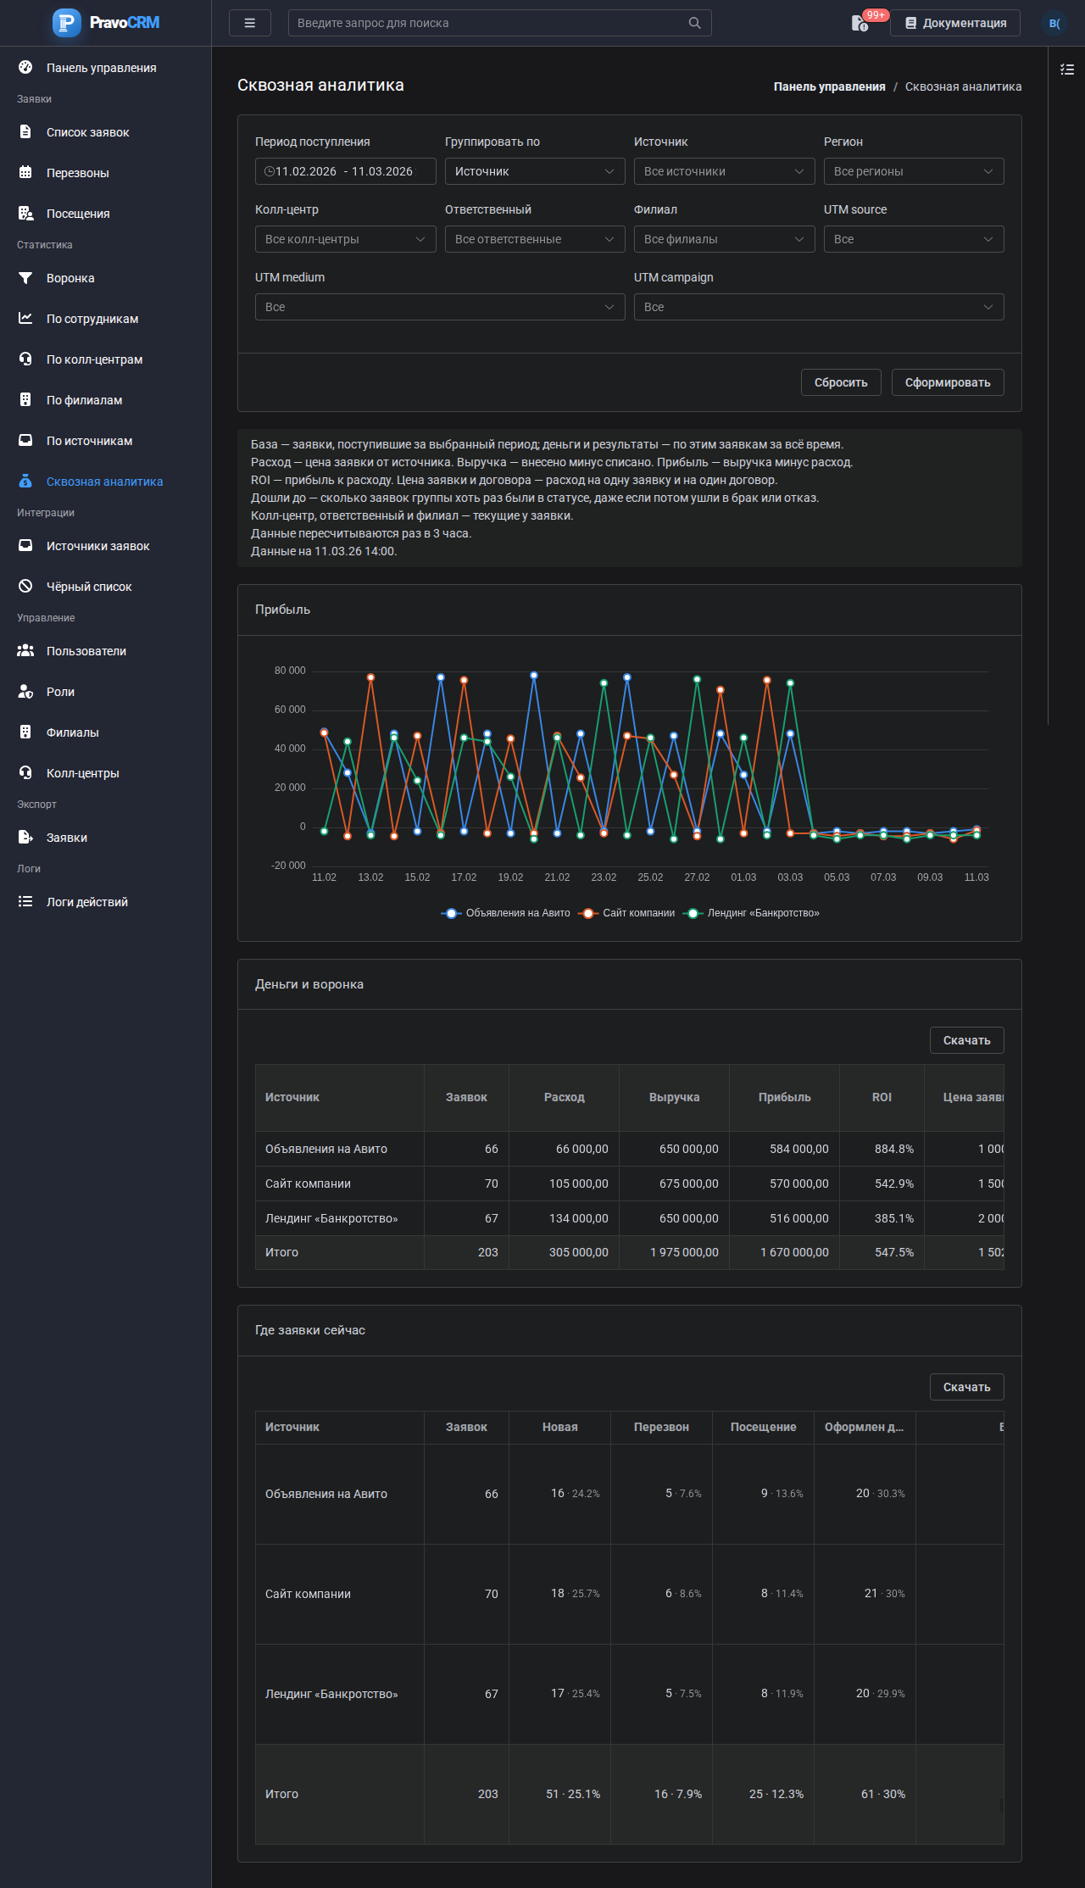The width and height of the screenshot is (1085, 1888).
Task: Toggle Сайт компании legend series
Action: tap(626, 913)
